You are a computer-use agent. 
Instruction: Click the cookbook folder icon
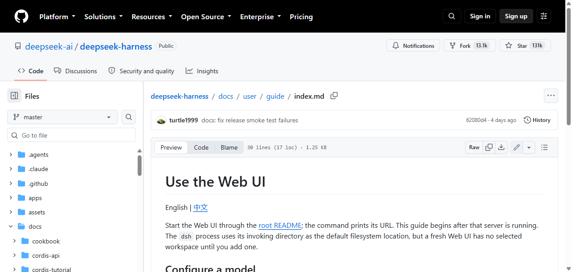(25, 241)
